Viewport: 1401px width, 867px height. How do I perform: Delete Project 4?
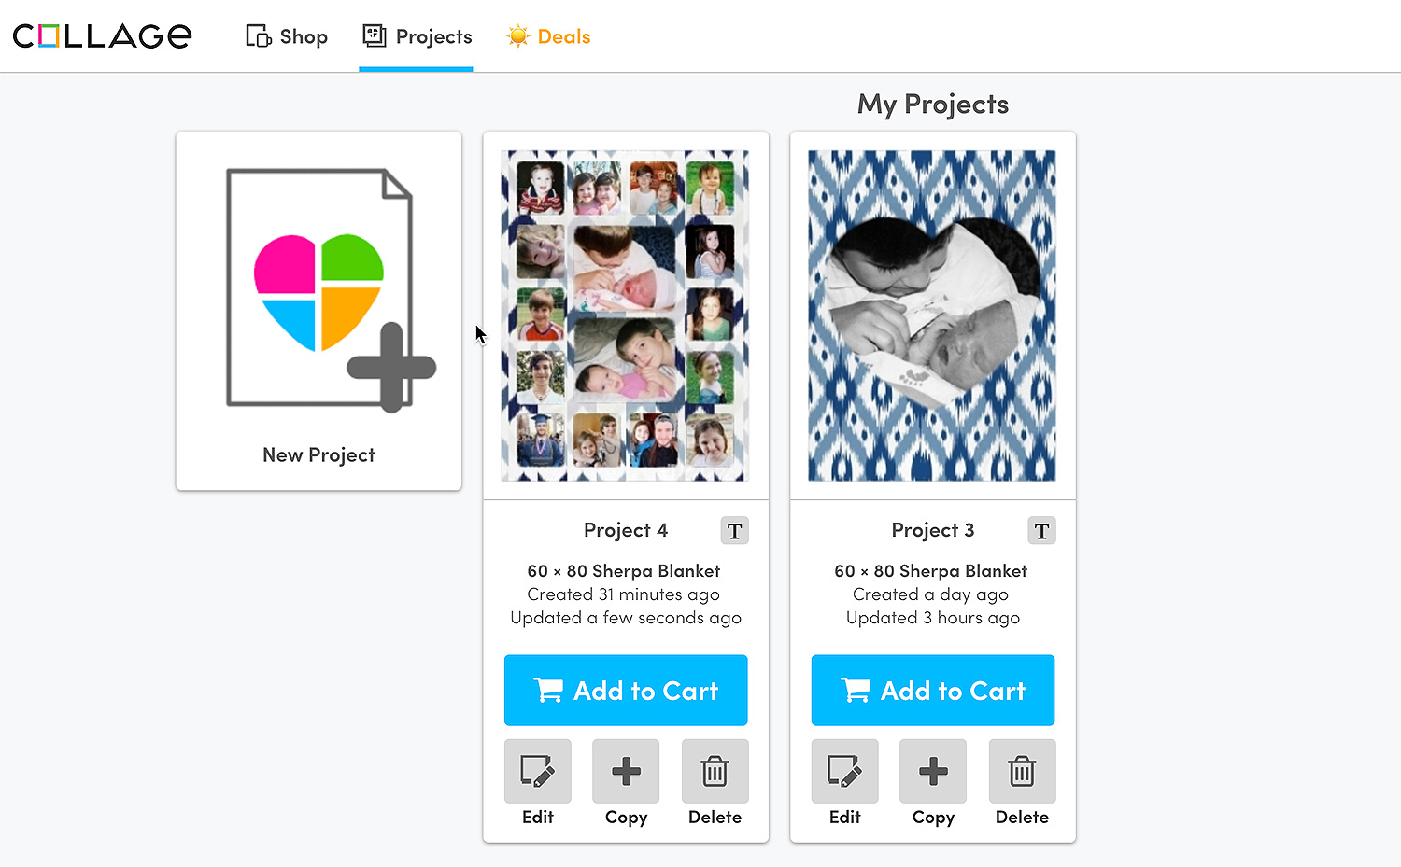click(715, 772)
